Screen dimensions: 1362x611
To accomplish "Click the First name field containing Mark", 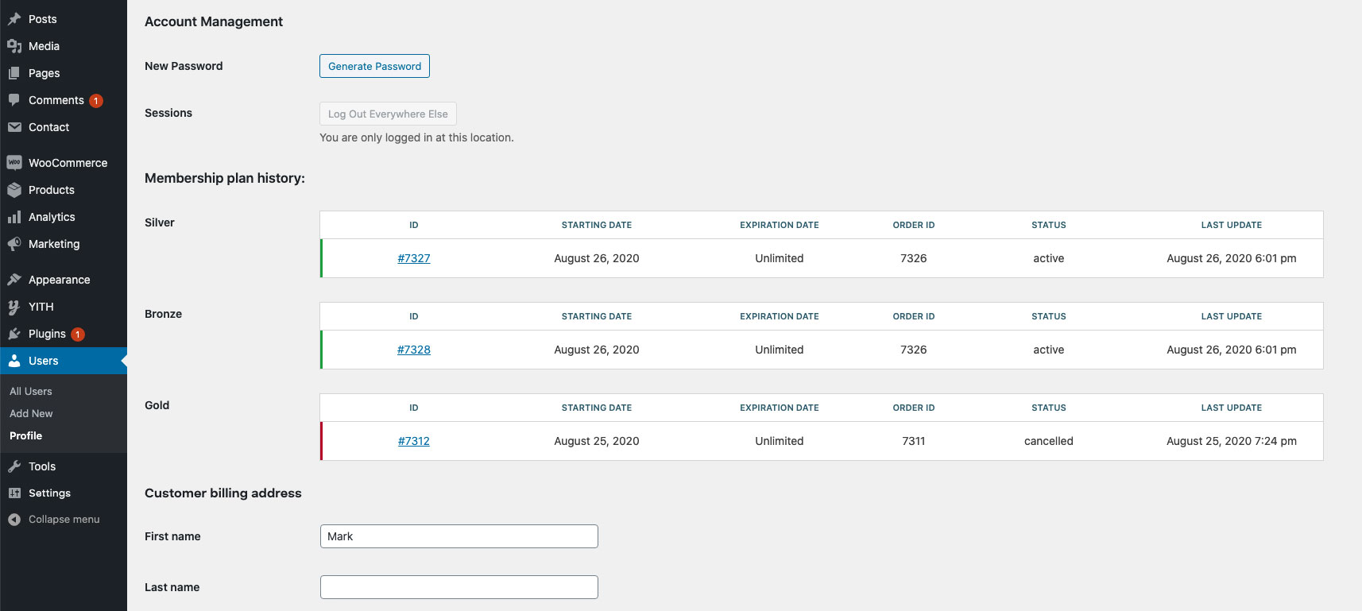I will (459, 536).
